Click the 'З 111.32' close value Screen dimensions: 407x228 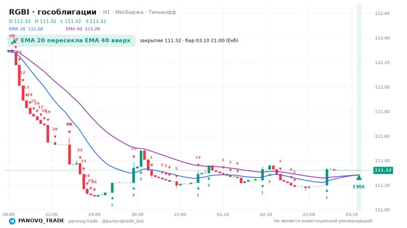point(96,21)
